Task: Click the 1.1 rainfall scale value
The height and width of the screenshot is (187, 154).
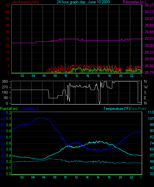Action: 8,119
